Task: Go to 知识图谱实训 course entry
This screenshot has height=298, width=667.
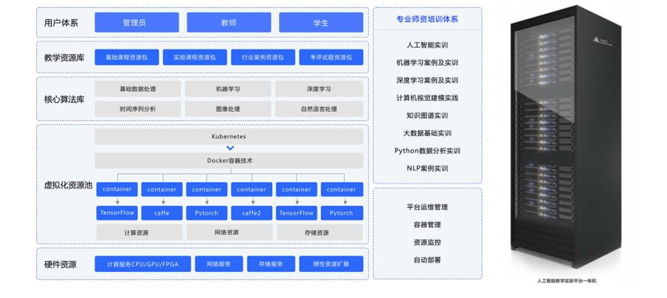Action: 427,115
